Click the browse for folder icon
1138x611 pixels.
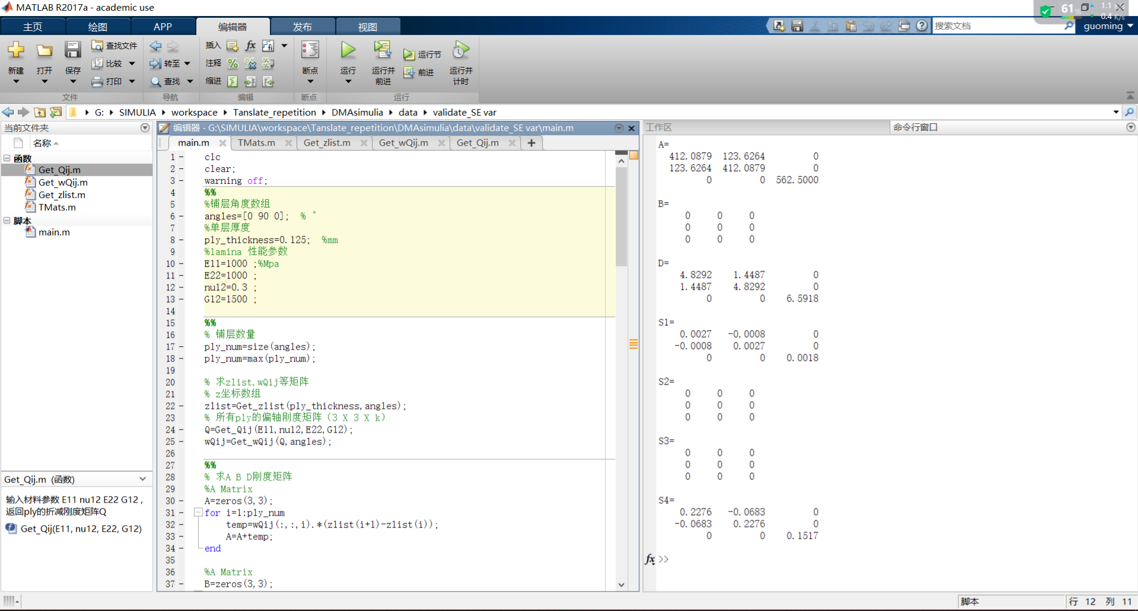click(56, 112)
